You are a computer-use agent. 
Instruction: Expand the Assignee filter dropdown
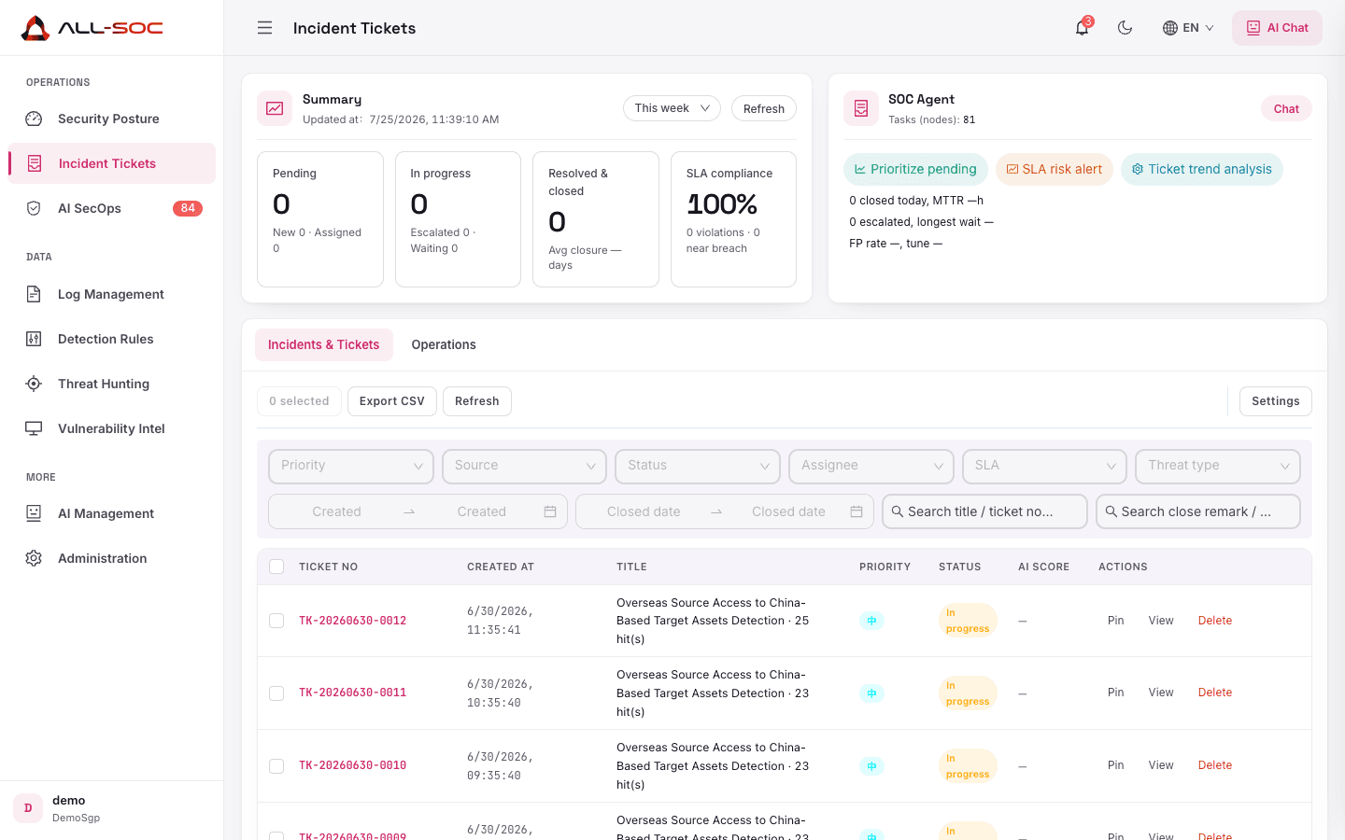pos(871,466)
